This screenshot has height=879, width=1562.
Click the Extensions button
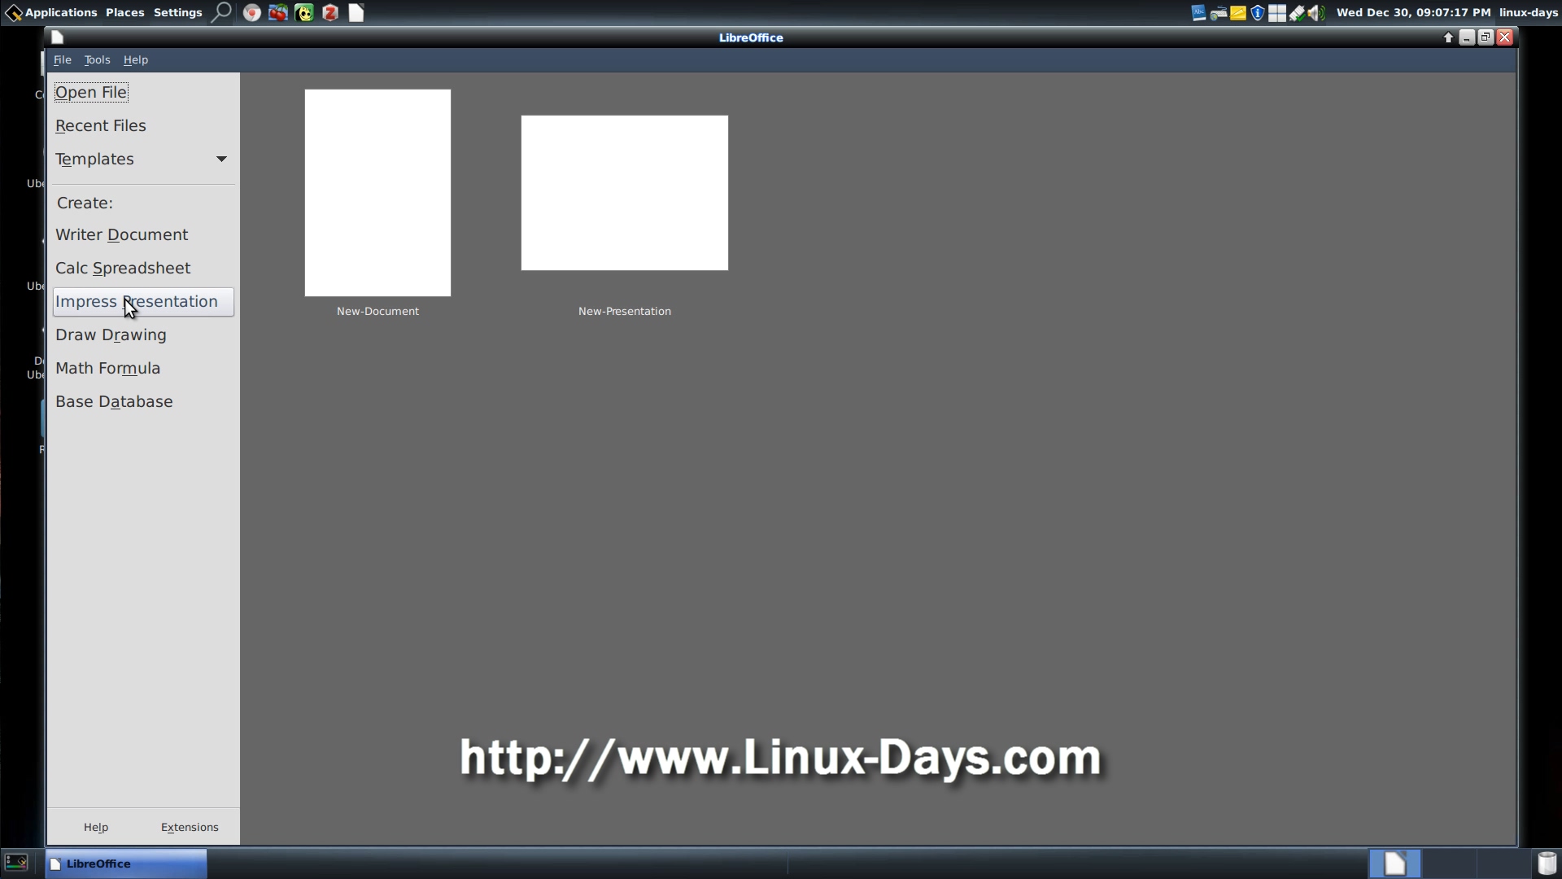click(x=190, y=827)
